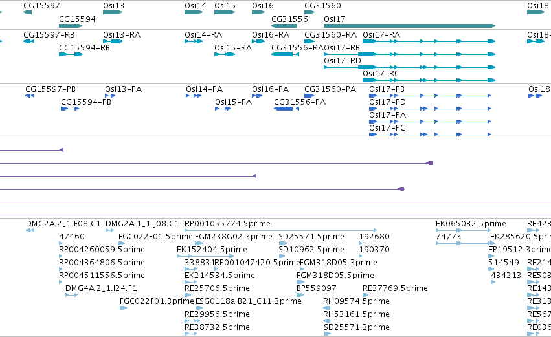551x337 pixels.
Task: Pick the Osi17-PC protein feature
Action: 430,135
